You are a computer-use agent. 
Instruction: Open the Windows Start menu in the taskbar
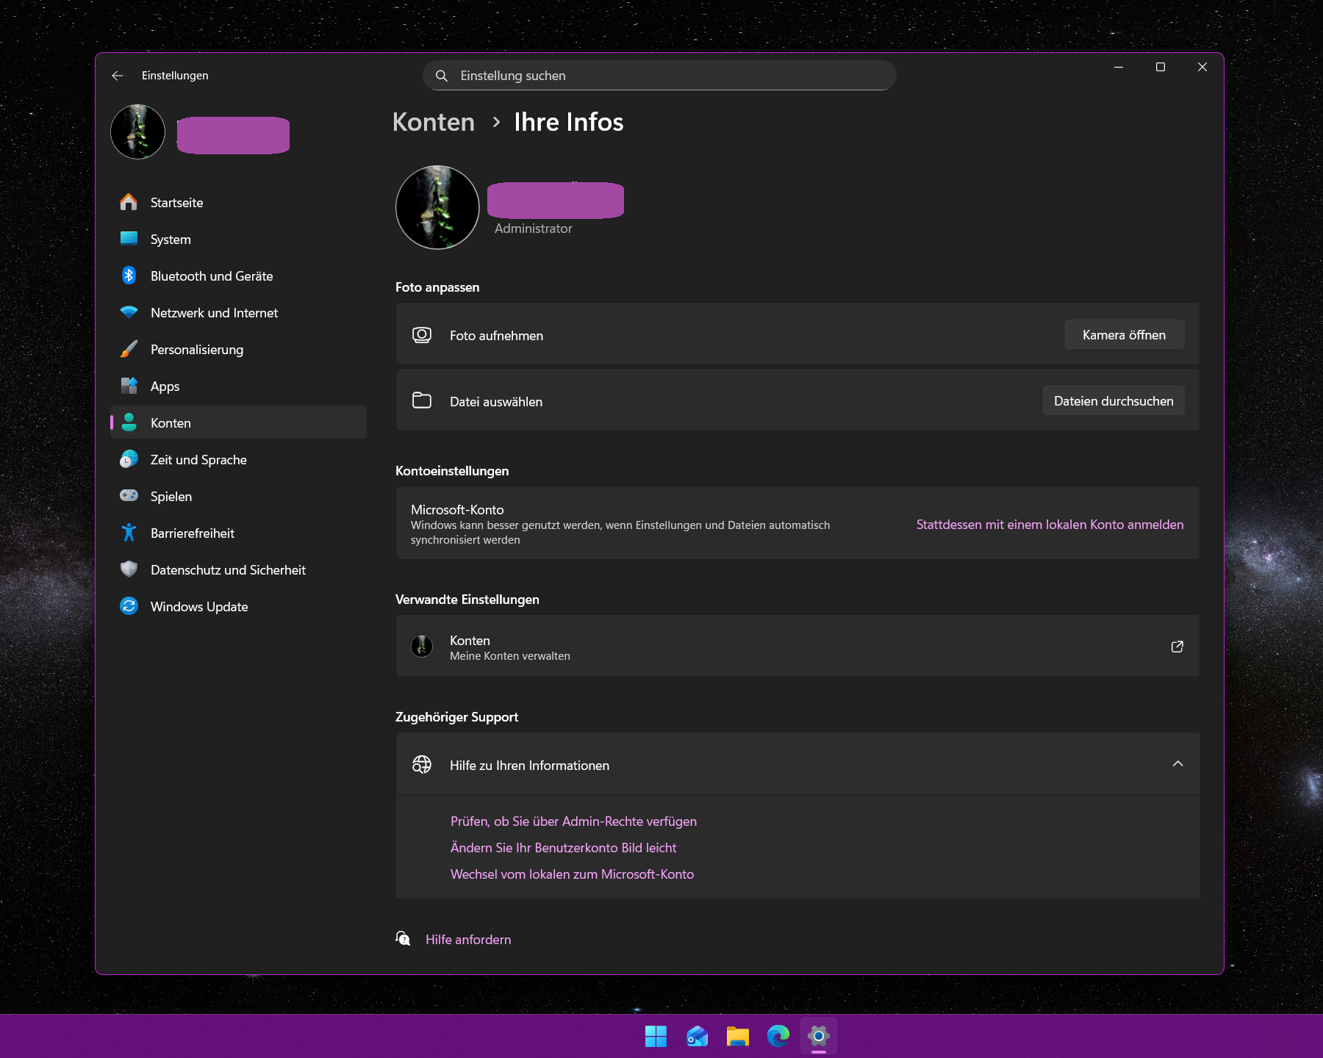click(655, 1036)
